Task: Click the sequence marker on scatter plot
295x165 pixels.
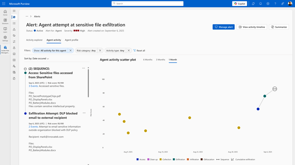Action: [275, 89]
